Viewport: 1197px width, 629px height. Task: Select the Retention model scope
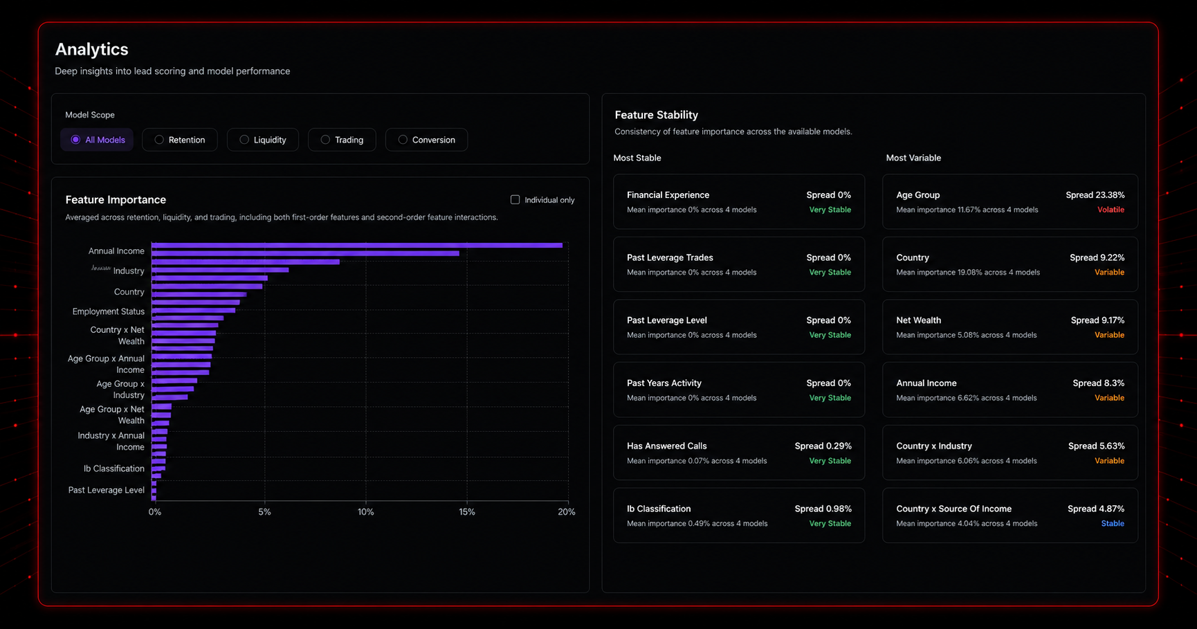coord(180,140)
